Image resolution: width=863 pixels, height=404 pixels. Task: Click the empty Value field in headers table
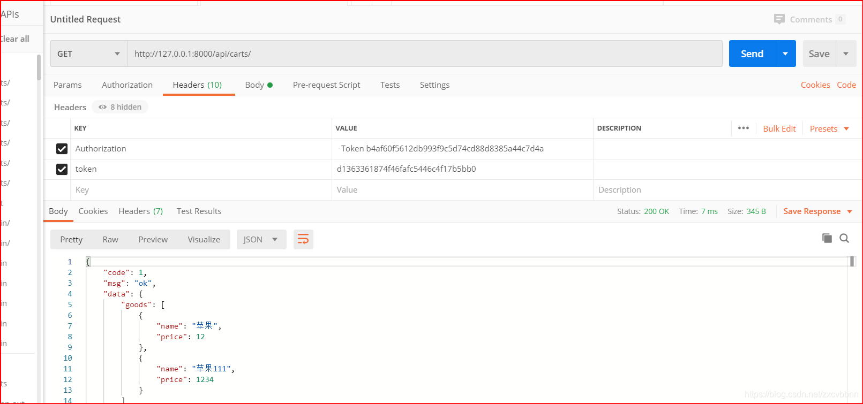[x=462, y=190]
